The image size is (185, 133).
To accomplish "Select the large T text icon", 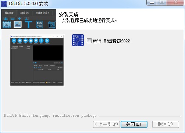I will coord(28,24).
